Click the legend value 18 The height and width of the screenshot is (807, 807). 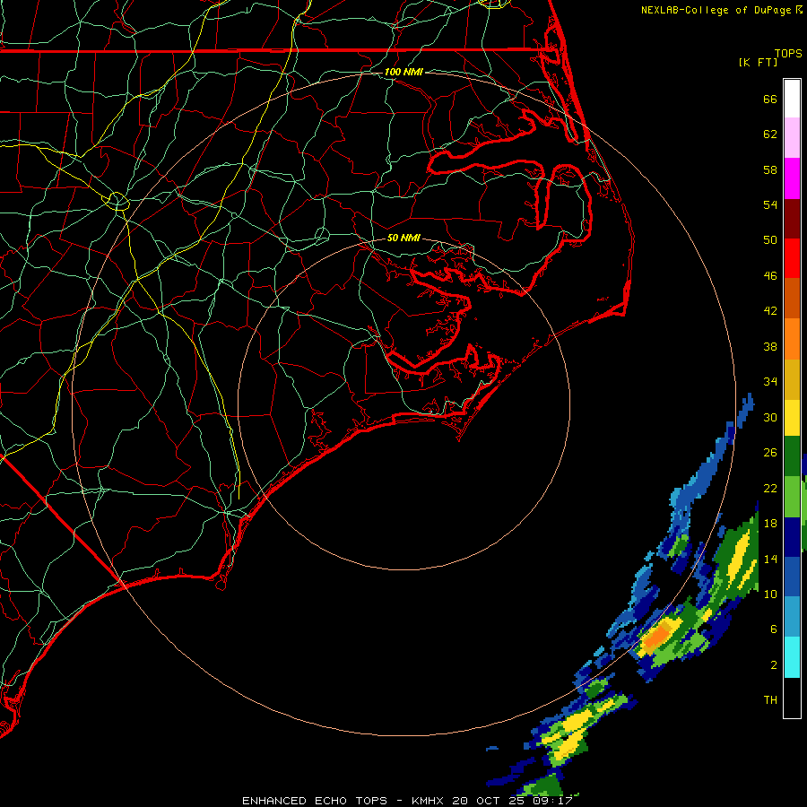point(770,524)
